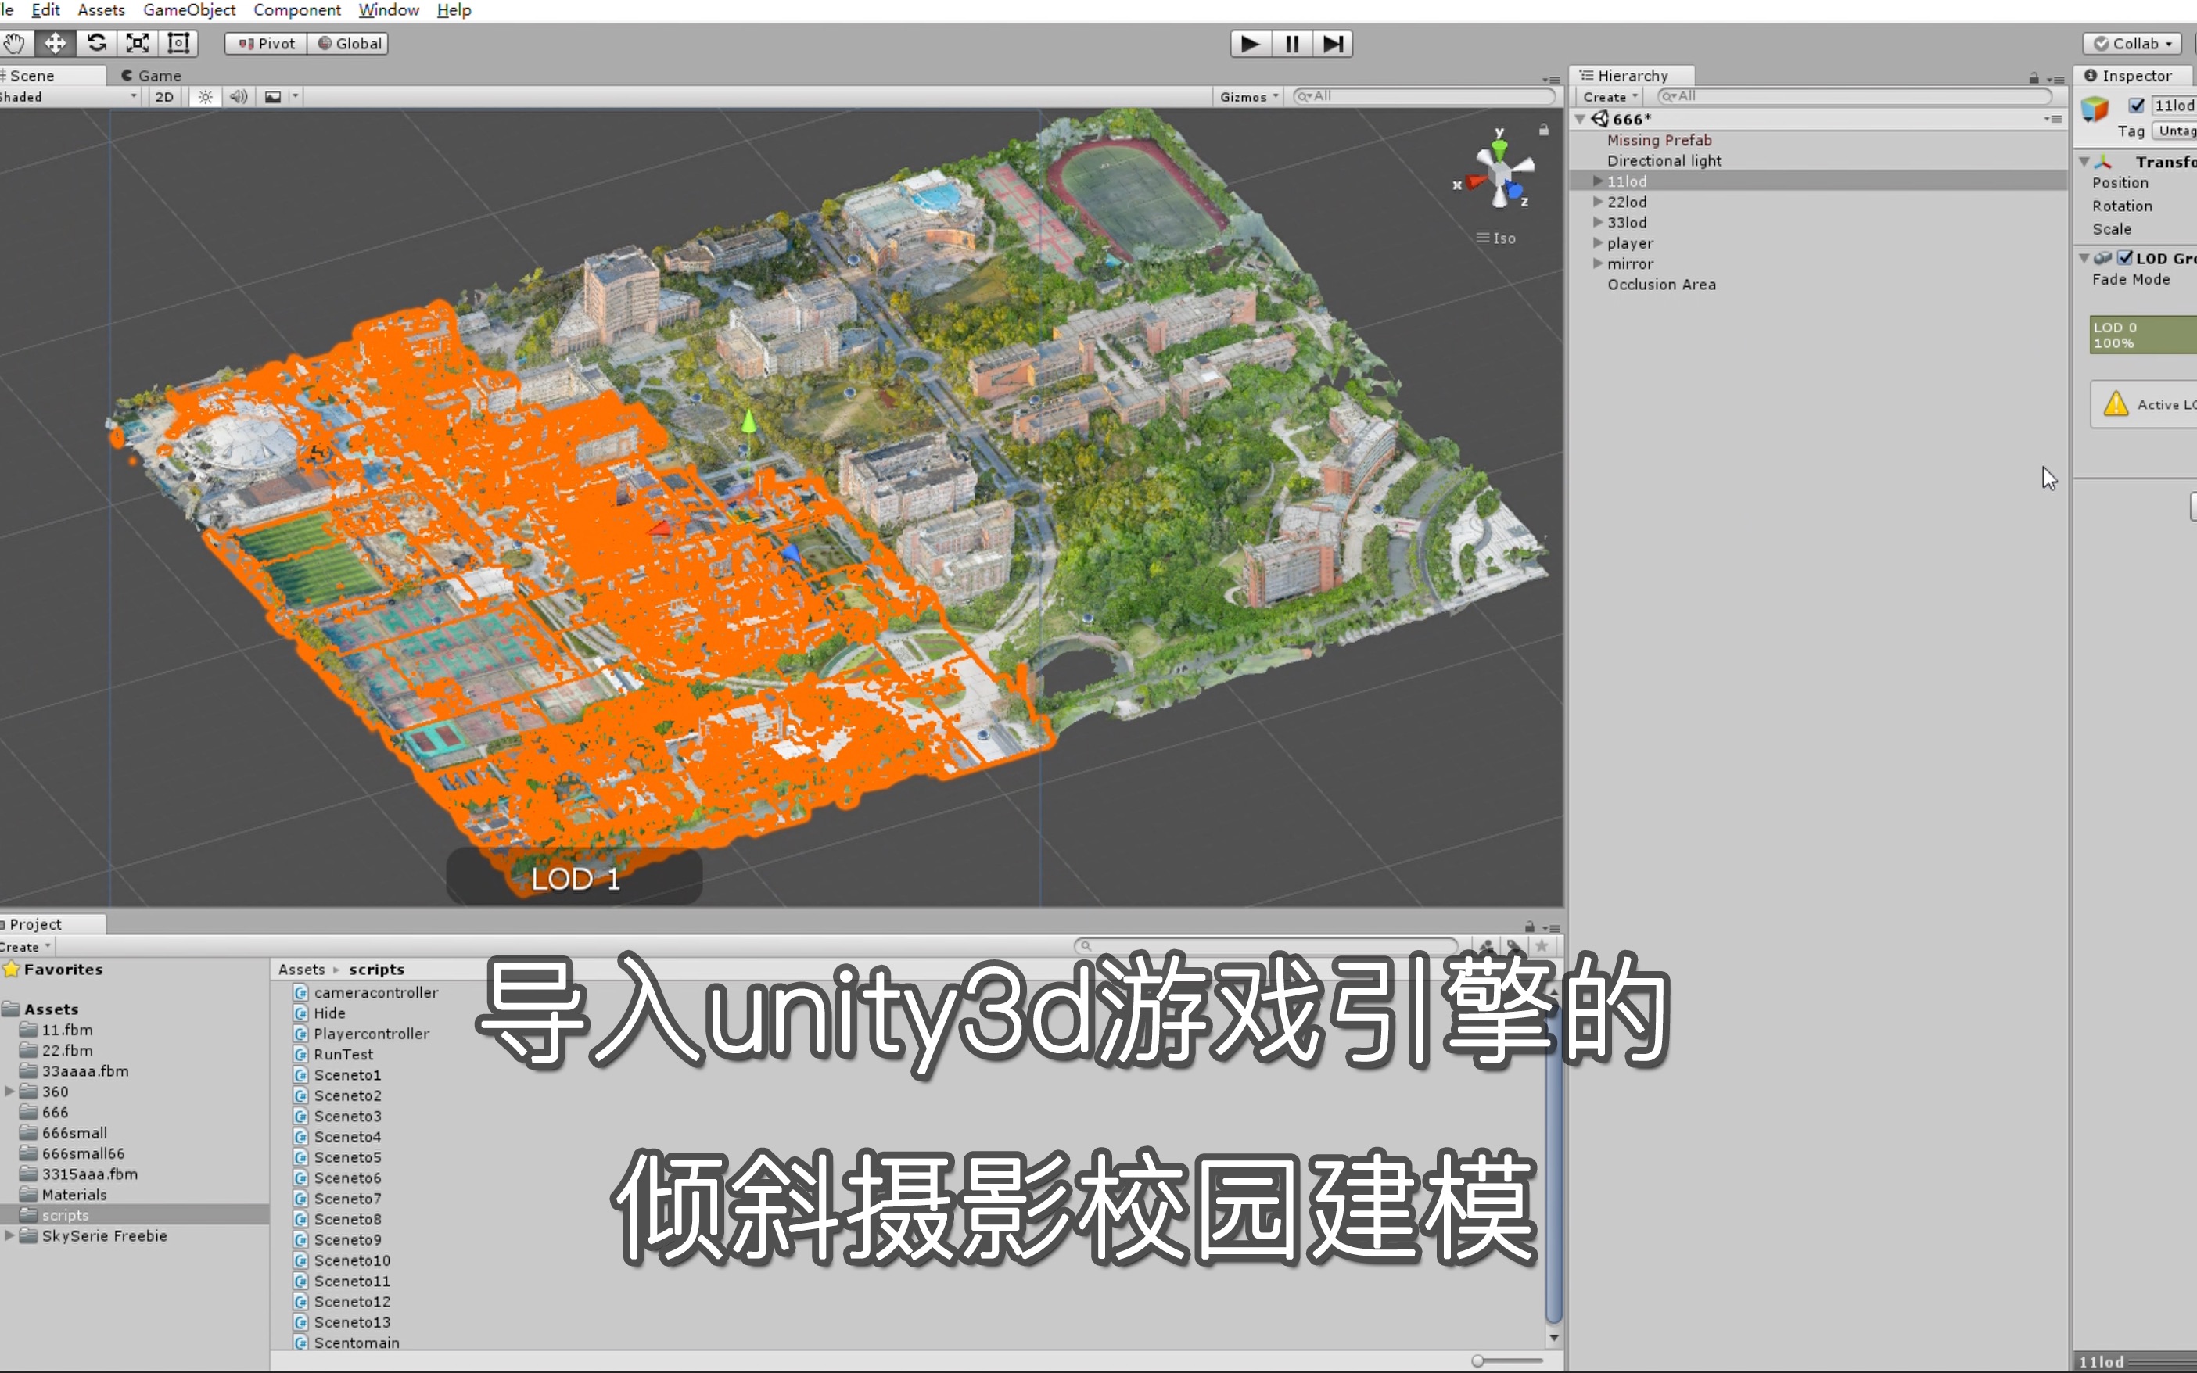Viewport: 2197px width, 1373px height.
Task: Toggle scene audio in the Scene view
Action: (238, 96)
